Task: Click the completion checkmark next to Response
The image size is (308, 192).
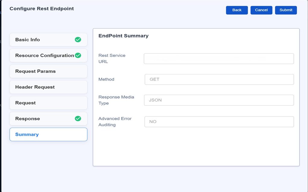Action: coord(78,119)
